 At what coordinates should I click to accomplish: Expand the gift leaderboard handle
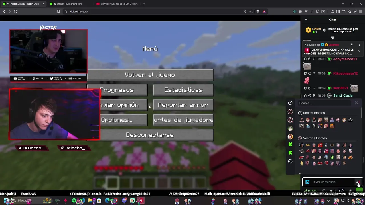tap(332, 38)
